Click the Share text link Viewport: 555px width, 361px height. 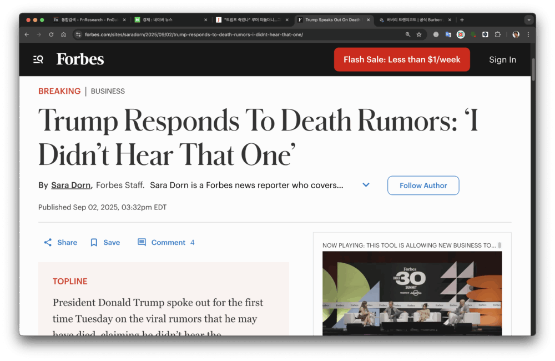[67, 242]
